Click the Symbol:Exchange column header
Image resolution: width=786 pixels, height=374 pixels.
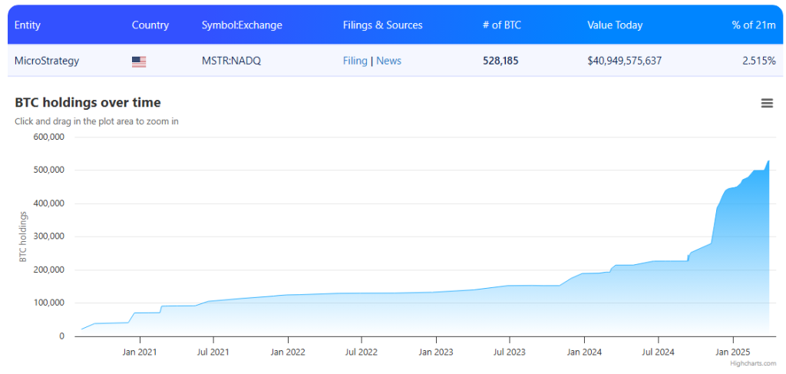coord(242,25)
